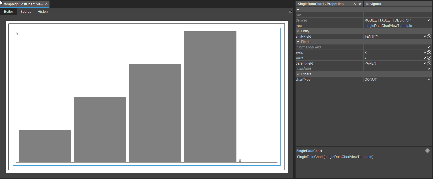Switch to the Source tab

tap(26, 12)
